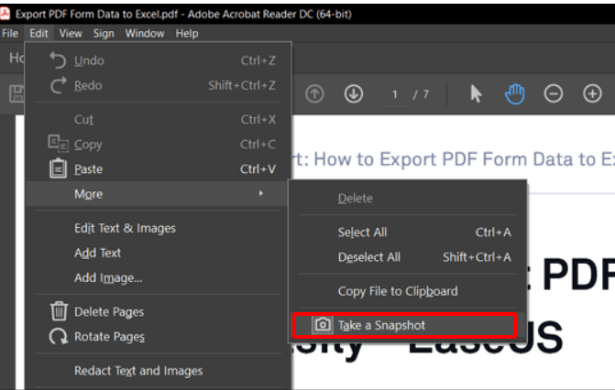Viewport: 615px width, 390px height.
Task: Go to the previous page with the up arrow
Action: tap(314, 94)
